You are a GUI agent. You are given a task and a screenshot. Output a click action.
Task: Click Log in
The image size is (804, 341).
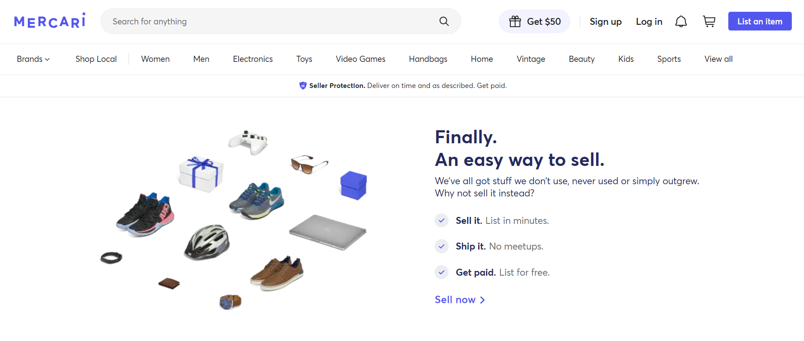[x=649, y=21]
